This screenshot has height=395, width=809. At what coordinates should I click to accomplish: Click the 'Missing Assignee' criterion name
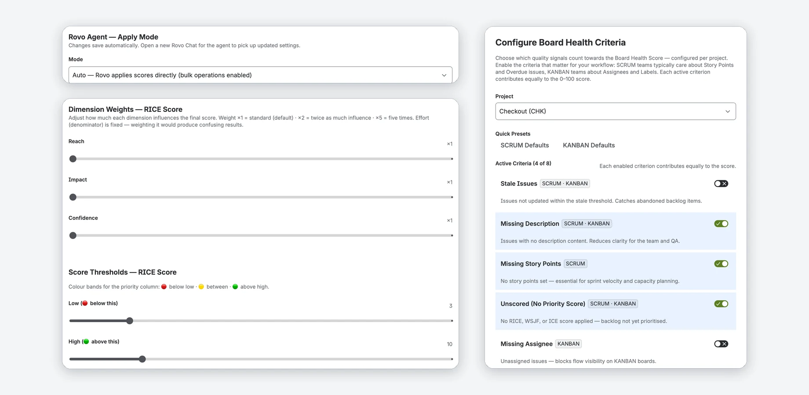pos(526,344)
